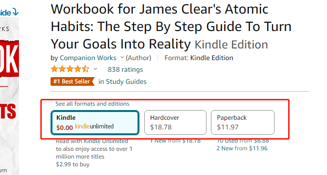Click the book cover thumbnail image
The height and width of the screenshot is (175, 327).
click(9, 96)
